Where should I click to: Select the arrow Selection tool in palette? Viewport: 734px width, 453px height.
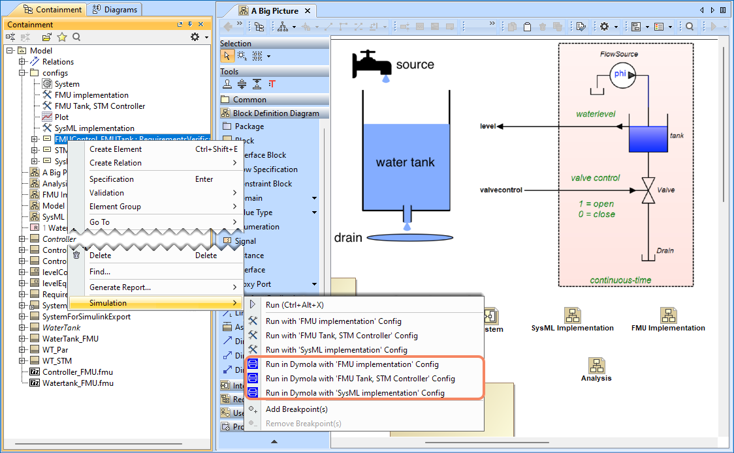click(225, 56)
